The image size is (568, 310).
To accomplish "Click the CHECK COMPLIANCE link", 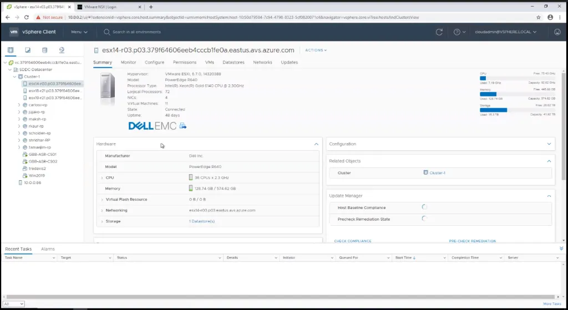I will click(x=352, y=241).
